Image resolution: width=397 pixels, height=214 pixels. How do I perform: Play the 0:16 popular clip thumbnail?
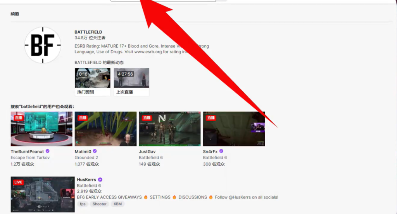click(92, 78)
